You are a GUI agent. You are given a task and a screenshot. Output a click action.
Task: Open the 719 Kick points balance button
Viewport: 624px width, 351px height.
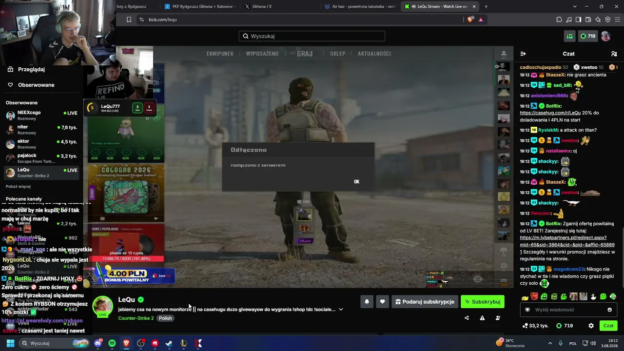coord(587,36)
